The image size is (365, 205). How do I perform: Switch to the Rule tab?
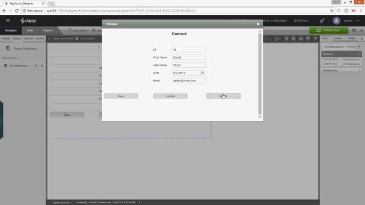(x=30, y=30)
